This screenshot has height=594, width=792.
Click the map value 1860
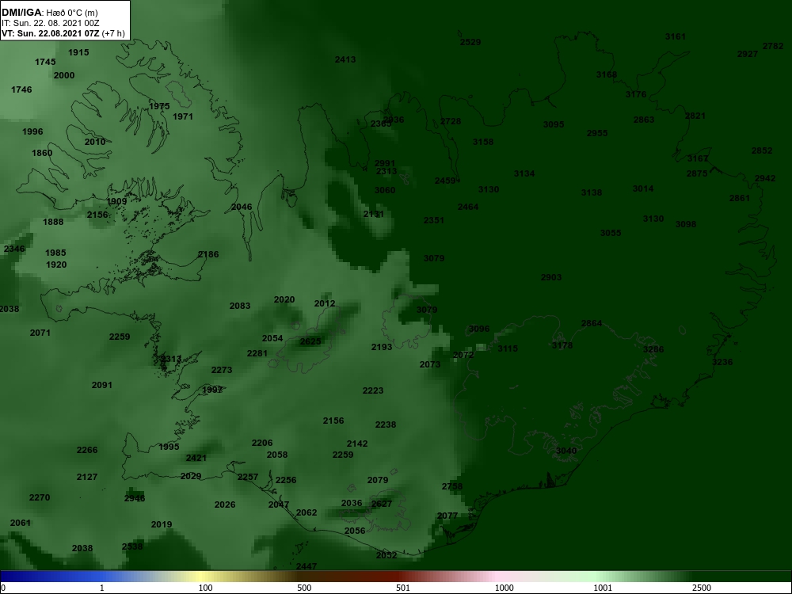point(42,153)
